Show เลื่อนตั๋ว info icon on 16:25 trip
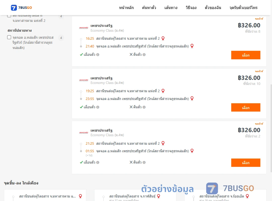Viewport: 272px width, 201px height. [x=98, y=55]
